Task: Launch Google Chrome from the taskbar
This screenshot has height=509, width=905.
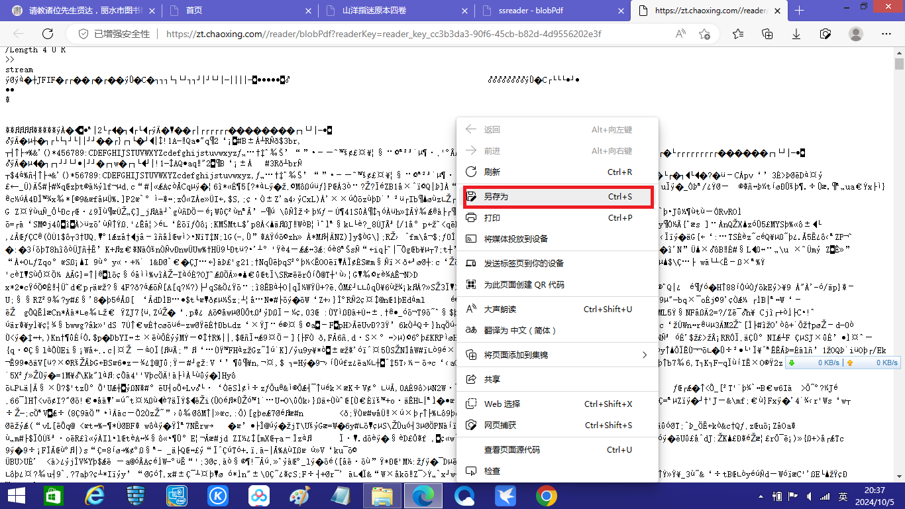Action: pos(546,495)
